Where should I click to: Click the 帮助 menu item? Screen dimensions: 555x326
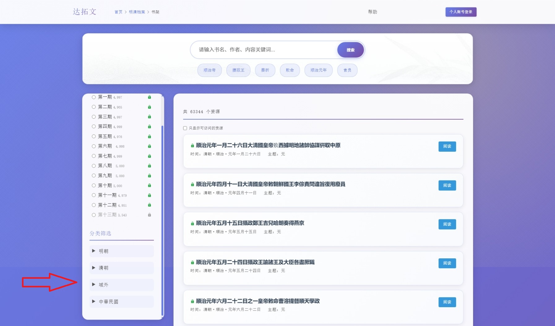[373, 12]
